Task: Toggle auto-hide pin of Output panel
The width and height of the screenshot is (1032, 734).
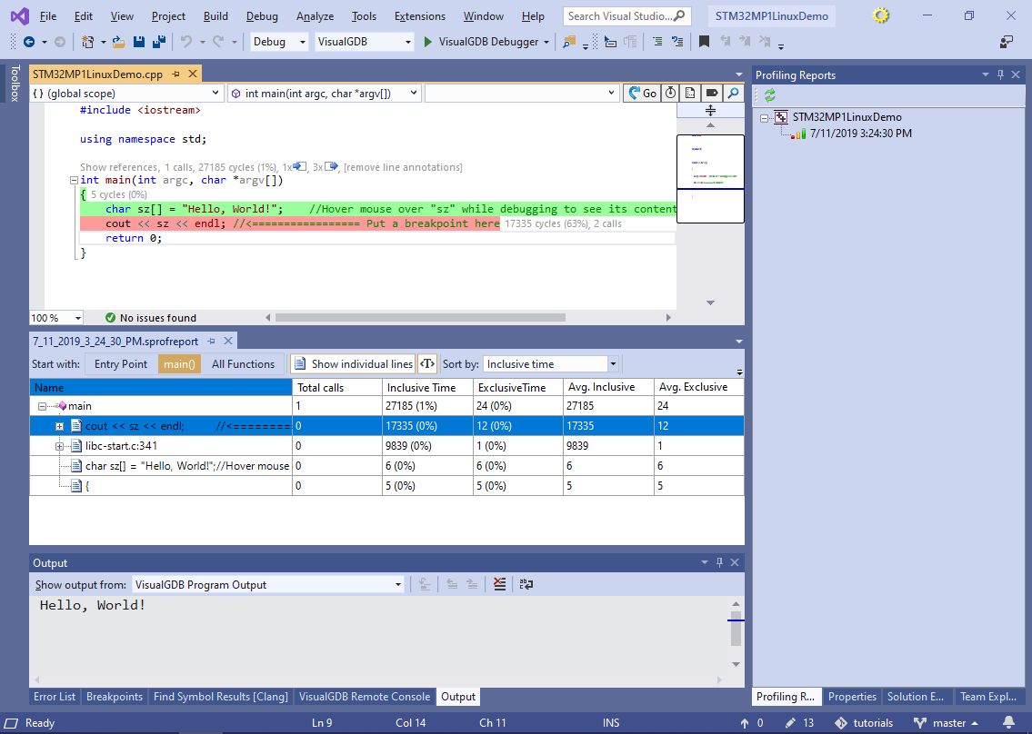Action: [719, 562]
